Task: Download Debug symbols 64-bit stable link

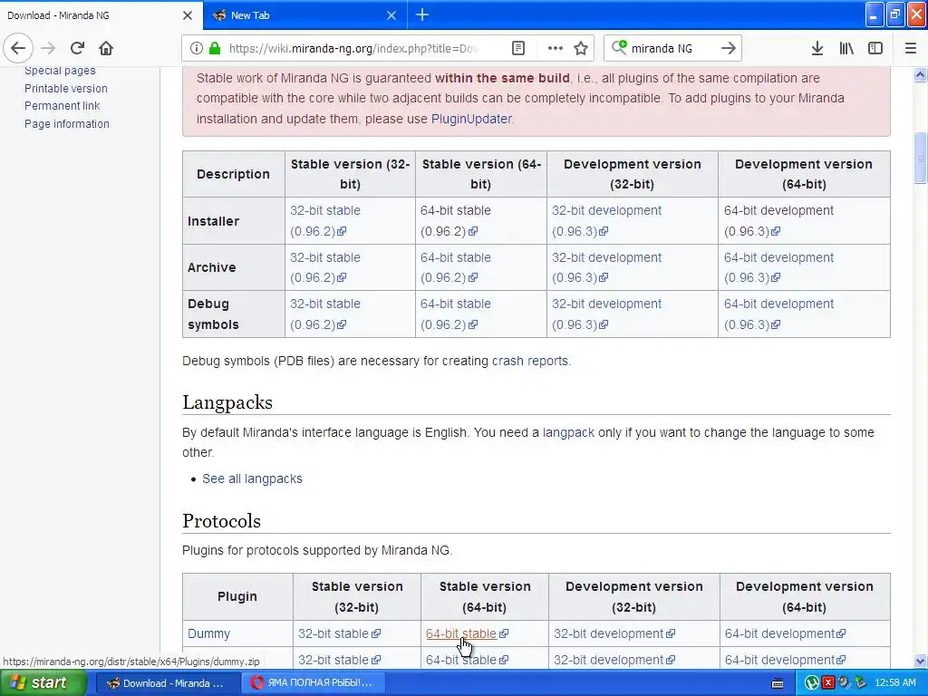Action: pyautogui.click(x=455, y=314)
